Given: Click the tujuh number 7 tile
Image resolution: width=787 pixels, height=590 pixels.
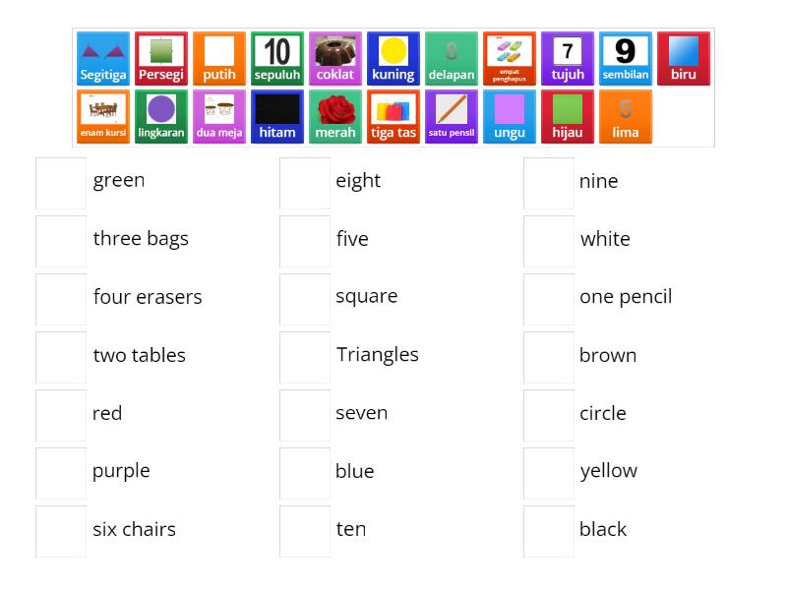Looking at the screenshot, I should (x=568, y=59).
